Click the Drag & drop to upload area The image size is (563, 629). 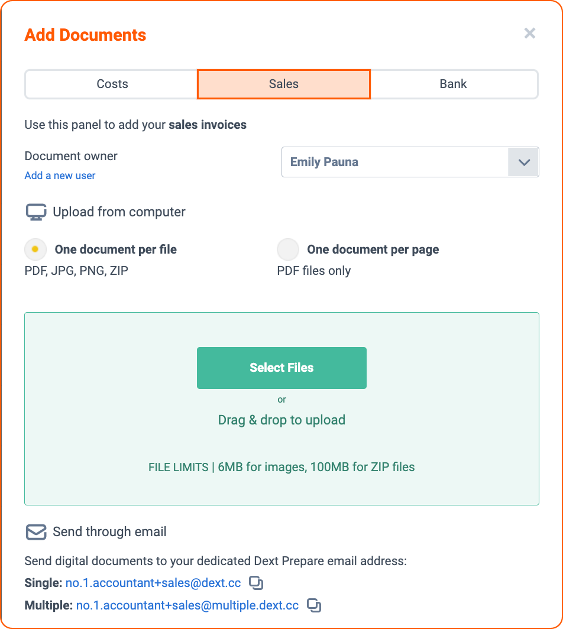click(x=281, y=420)
